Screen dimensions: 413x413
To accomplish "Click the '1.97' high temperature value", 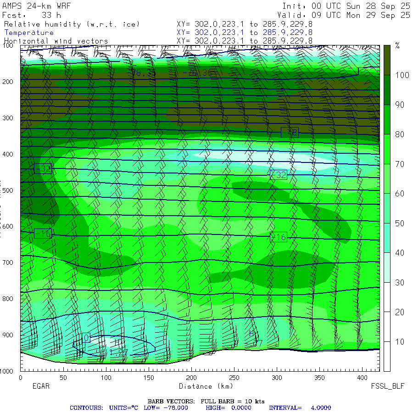I will (118, 352).
